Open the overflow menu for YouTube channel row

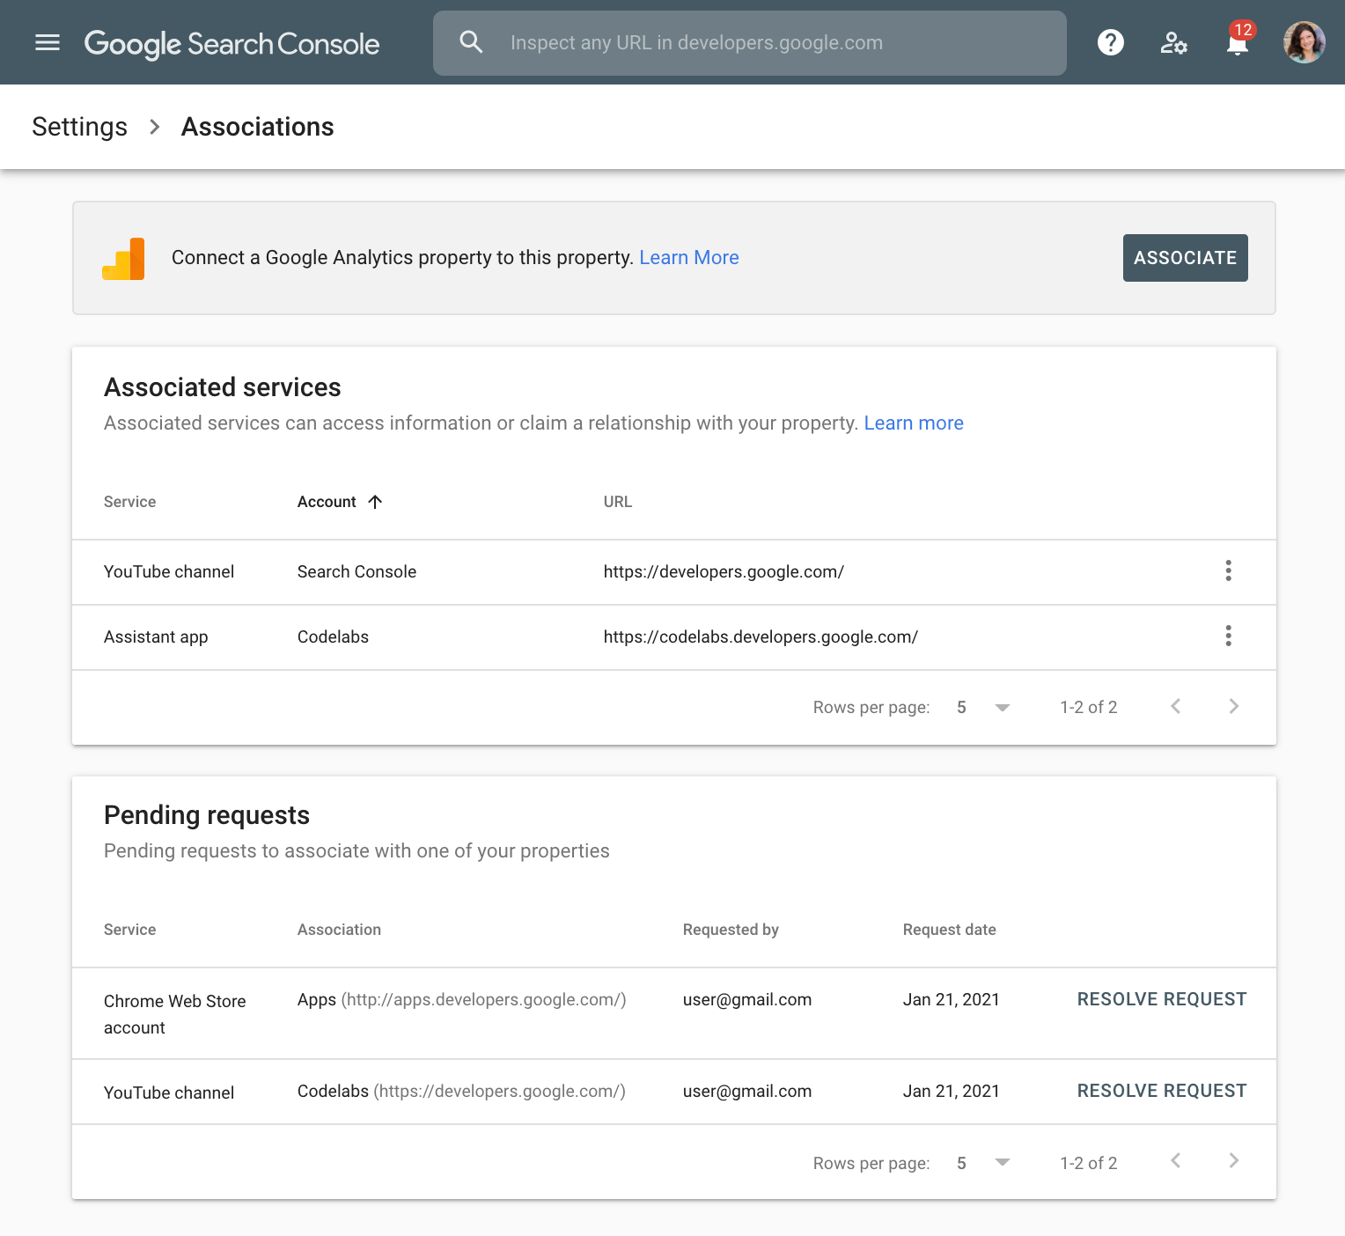coord(1228,570)
